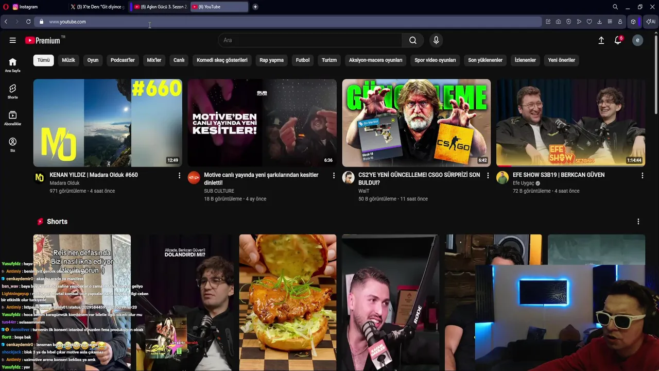Open the extensions cube icon
The width and height of the screenshot is (659, 371).
pyautogui.click(x=633, y=22)
